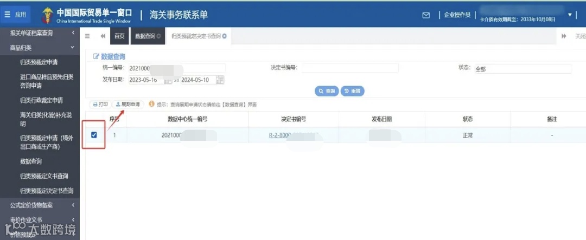Click the 重置 reset button

(x=352, y=91)
